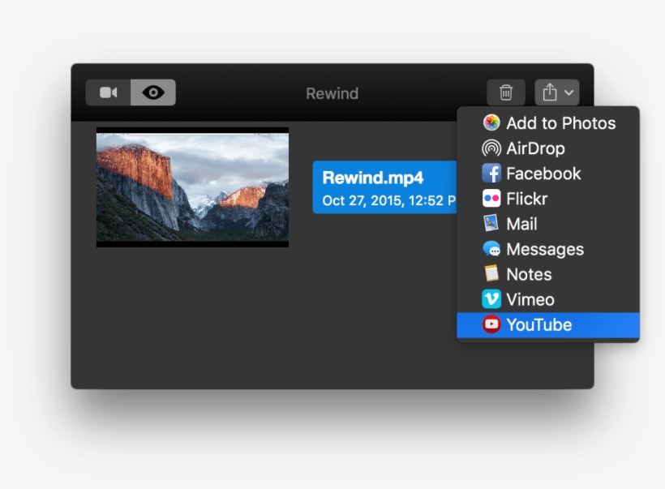Upload the recording to Vimeo
Image resolution: width=665 pixels, height=489 pixels.
pyautogui.click(x=548, y=299)
